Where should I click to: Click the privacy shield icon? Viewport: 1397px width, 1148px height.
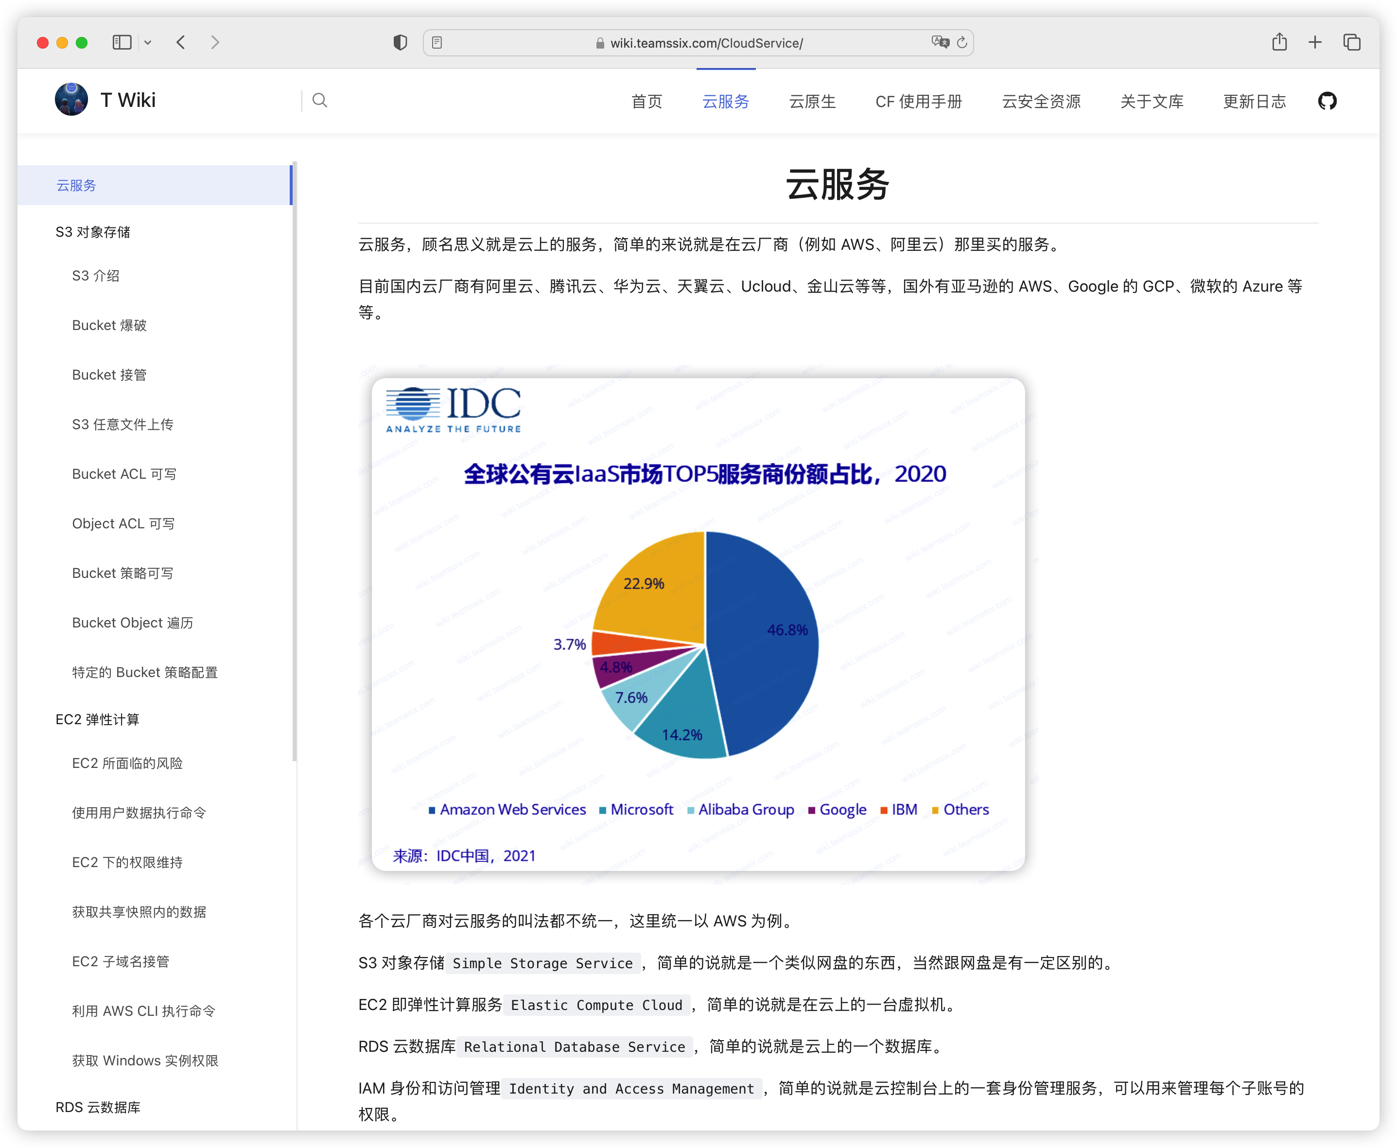pos(400,43)
